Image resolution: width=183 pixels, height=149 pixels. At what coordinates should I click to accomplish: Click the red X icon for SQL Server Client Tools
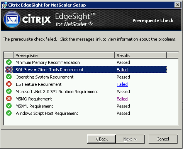click(9, 70)
